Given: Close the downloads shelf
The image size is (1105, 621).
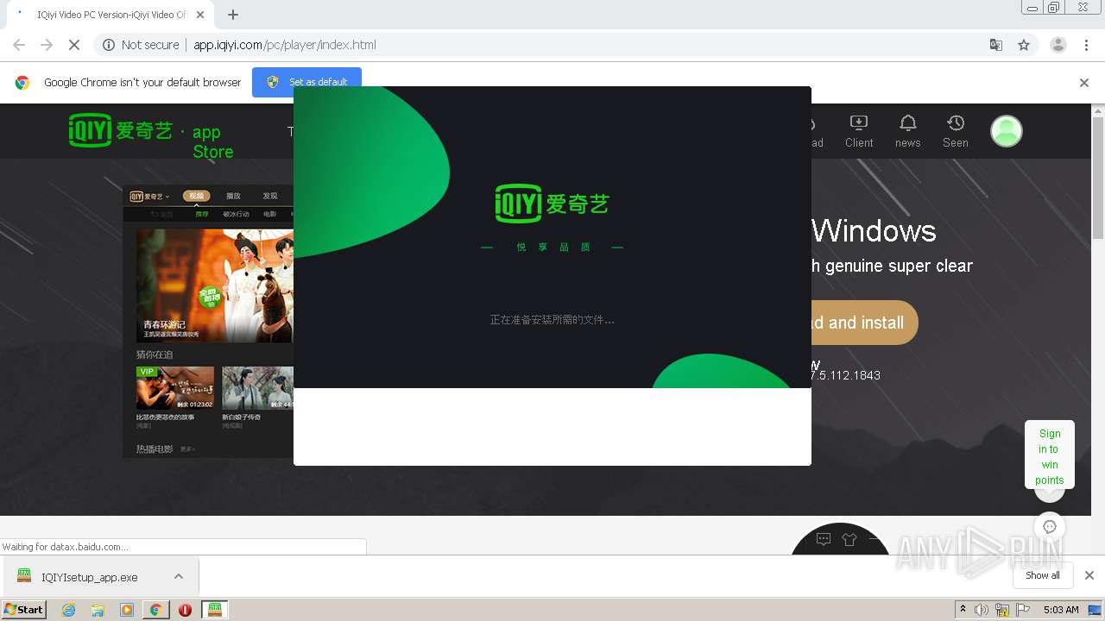Looking at the screenshot, I should click(x=1089, y=575).
